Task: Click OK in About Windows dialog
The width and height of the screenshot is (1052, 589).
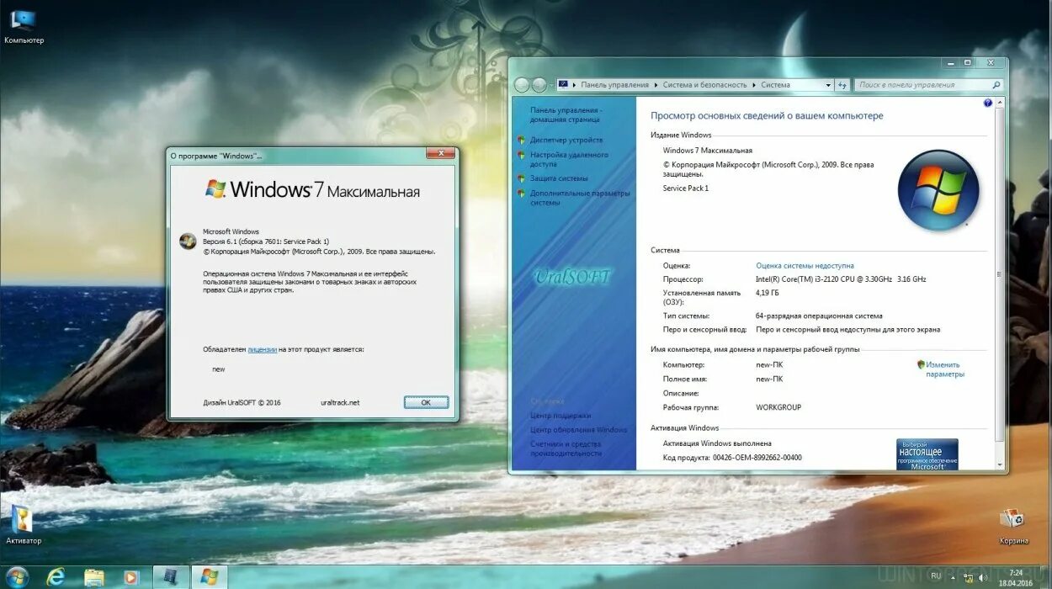Action: (x=426, y=402)
